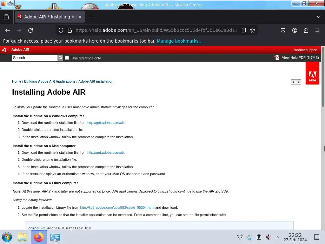Click the address bar URL field

pos(156,30)
